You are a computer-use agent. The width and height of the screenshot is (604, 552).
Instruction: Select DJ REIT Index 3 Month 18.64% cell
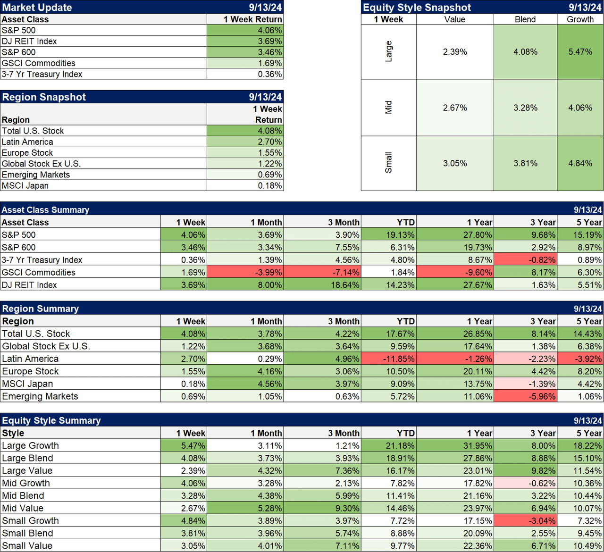coord(322,285)
